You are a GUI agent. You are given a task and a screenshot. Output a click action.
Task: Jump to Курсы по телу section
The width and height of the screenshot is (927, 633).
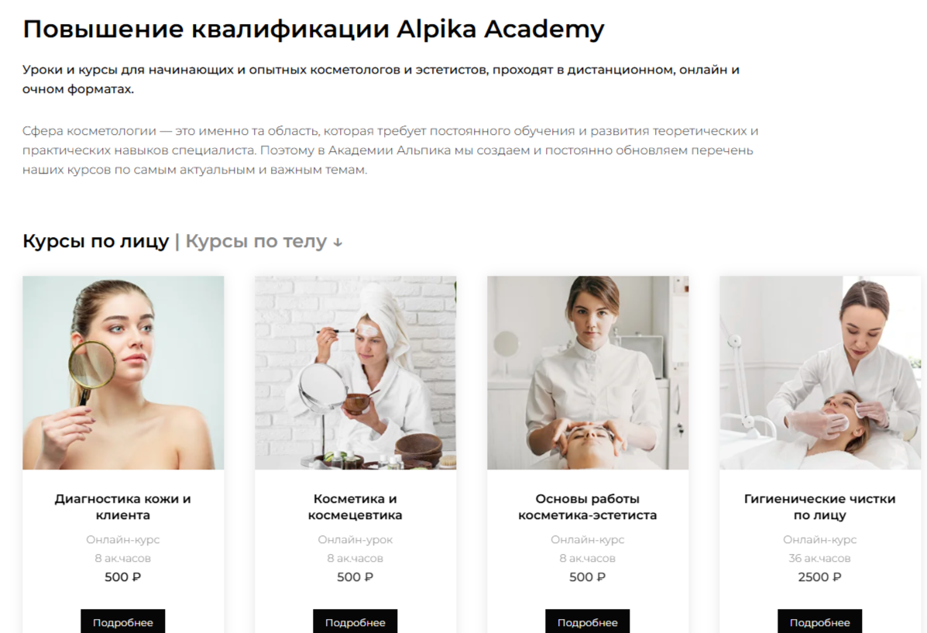pos(256,242)
